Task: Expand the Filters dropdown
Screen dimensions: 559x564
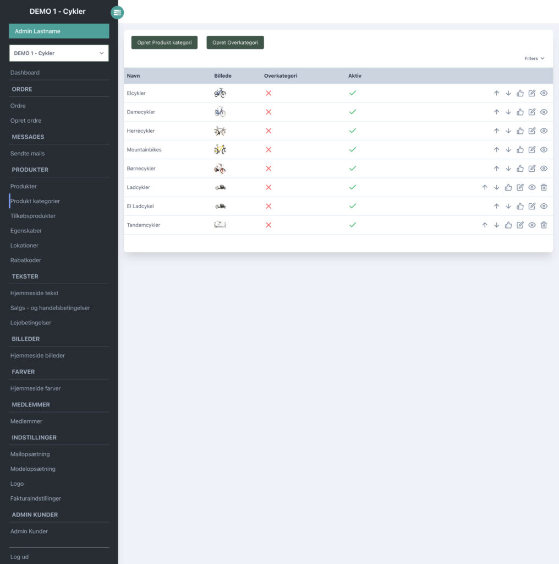Action: tap(534, 58)
